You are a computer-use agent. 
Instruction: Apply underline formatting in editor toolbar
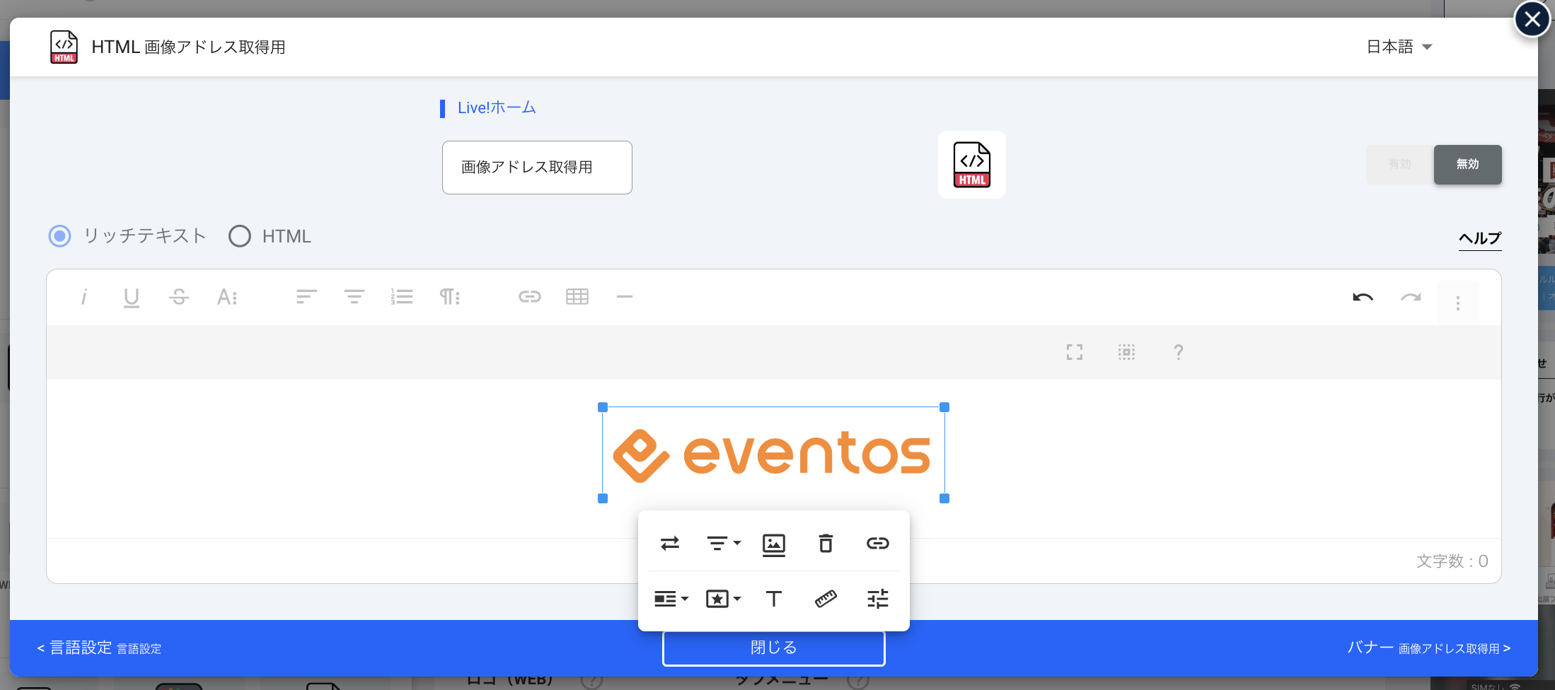tap(131, 297)
